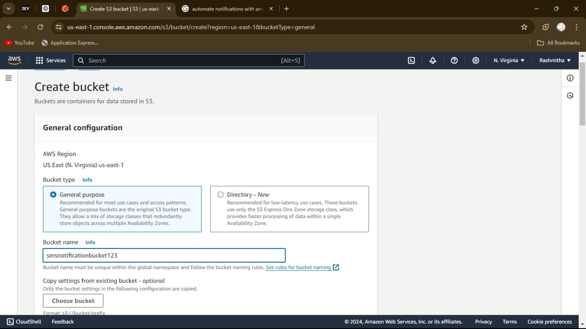Switch to the DEV pinned tab
Image resolution: width=586 pixels, height=329 pixels.
point(26,9)
